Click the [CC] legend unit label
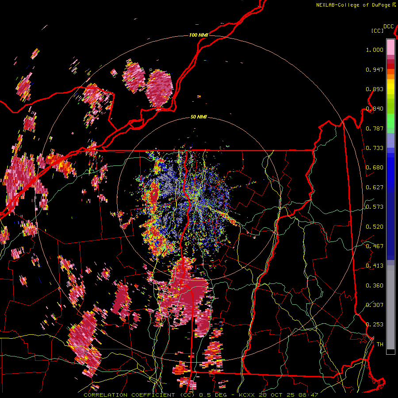The width and height of the screenshot is (398, 398). point(377,31)
